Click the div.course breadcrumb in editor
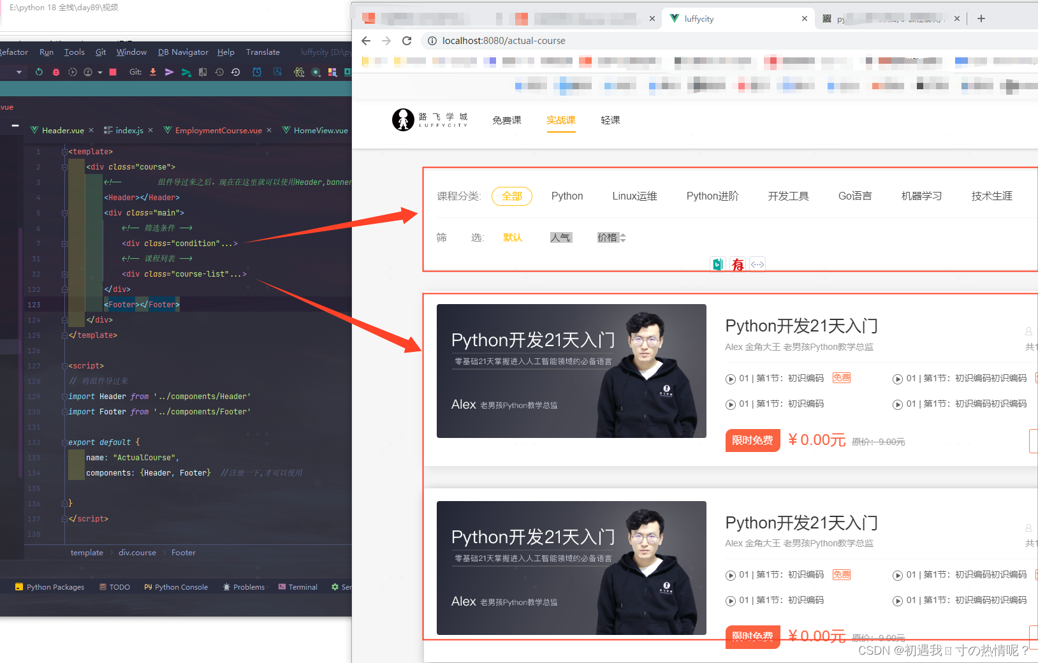The image size is (1038, 663). (x=137, y=553)
